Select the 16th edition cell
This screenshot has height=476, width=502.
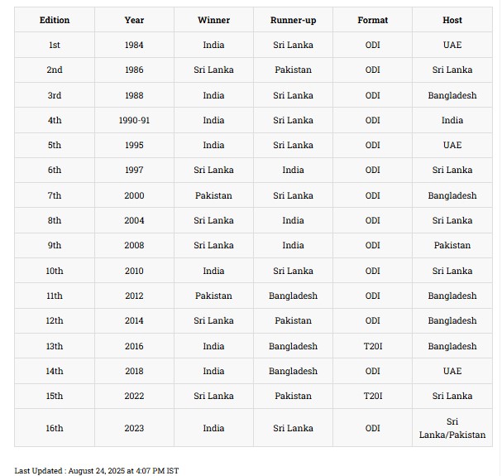(x=55, y=428)
